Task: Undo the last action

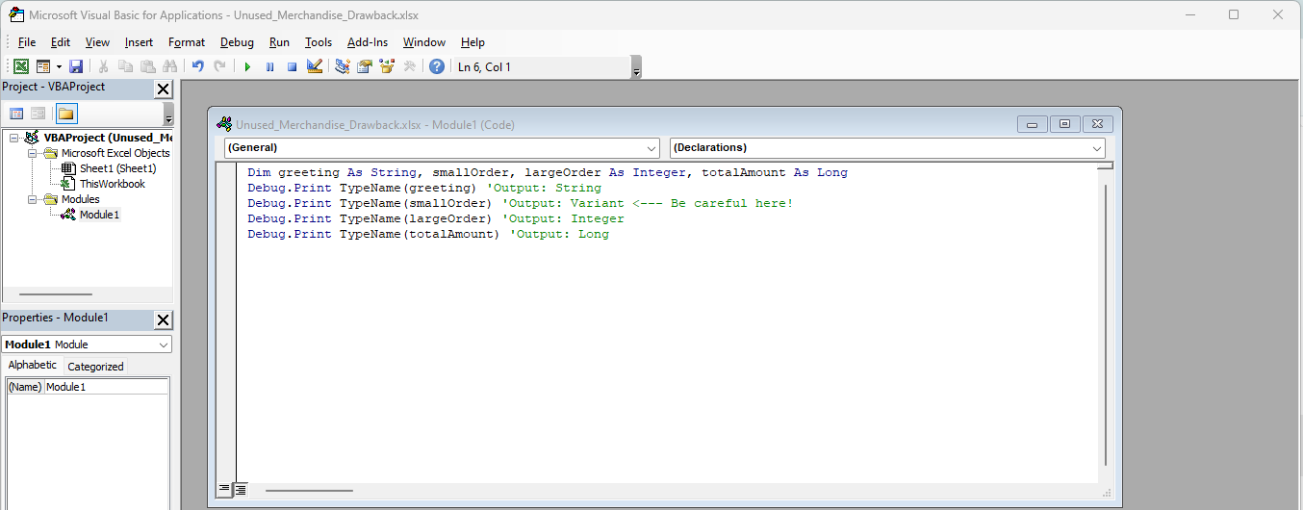Action: click(x=197, y=66)
